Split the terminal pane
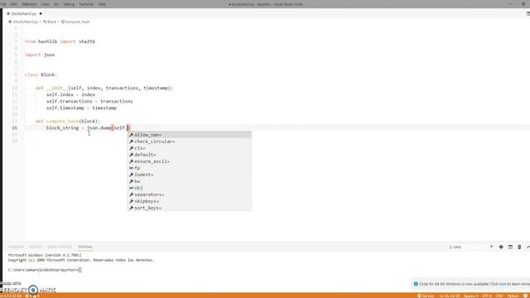The width and height of the screenshot is (530, 298). click(510, 247)
